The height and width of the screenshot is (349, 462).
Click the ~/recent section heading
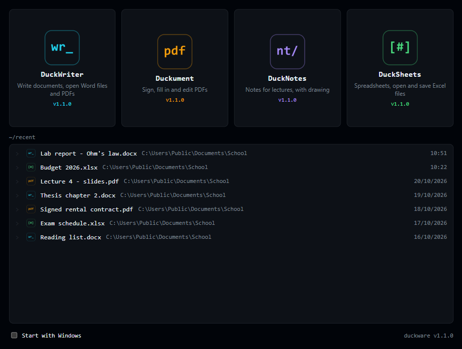[x=22, y=137]
